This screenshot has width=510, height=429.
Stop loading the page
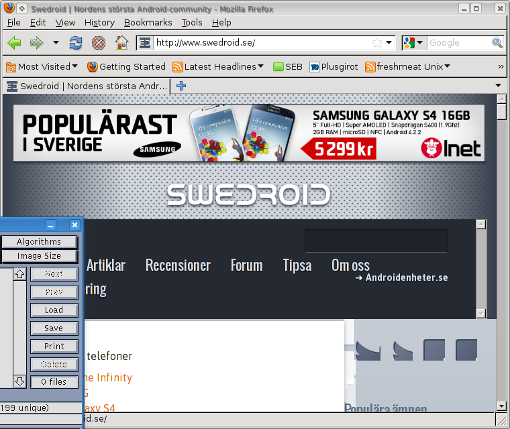click(x=99, y=43)
